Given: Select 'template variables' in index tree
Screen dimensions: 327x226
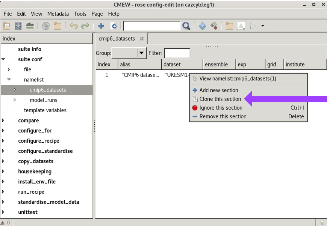Looking at the screenshot, I should [45, 110].
